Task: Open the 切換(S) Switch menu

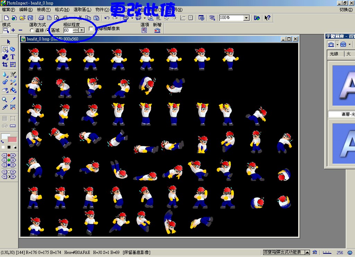Action: [346, 10]
